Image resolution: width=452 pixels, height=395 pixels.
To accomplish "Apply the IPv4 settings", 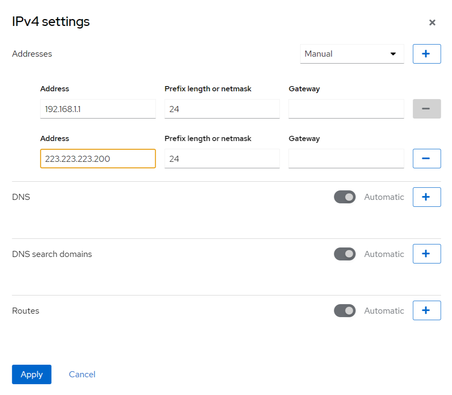I will click(x=32, y=374).
